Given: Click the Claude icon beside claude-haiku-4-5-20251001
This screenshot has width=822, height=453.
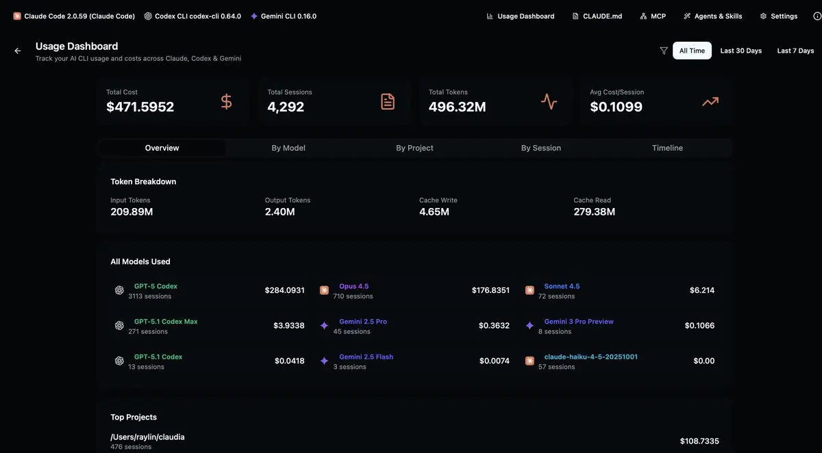Looking at the screenshot, I should click(x=530, y=361).
